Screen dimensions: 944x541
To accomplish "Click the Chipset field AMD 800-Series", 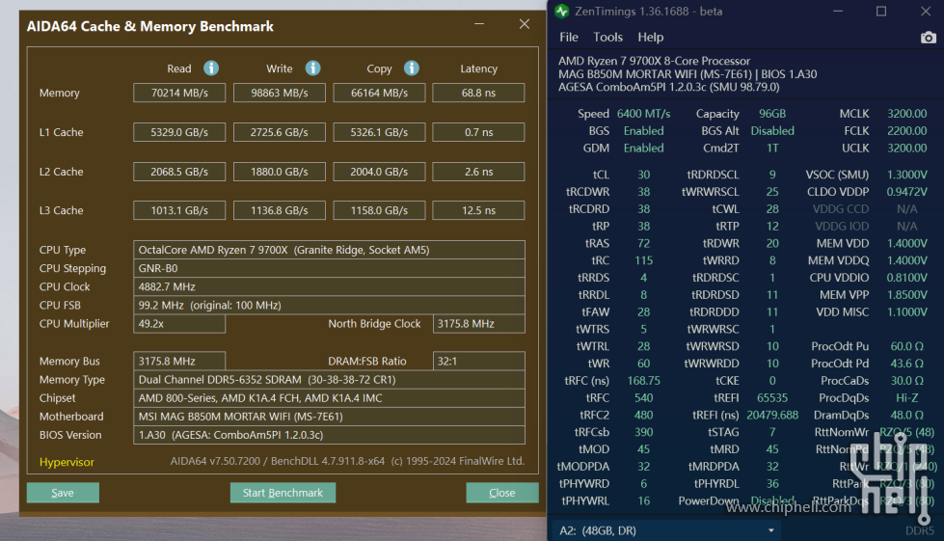I will pyautogui.click(x=330, y=397).
